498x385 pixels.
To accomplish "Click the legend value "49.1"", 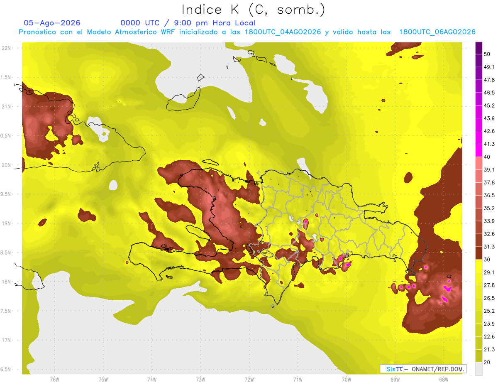I will 489,67.
